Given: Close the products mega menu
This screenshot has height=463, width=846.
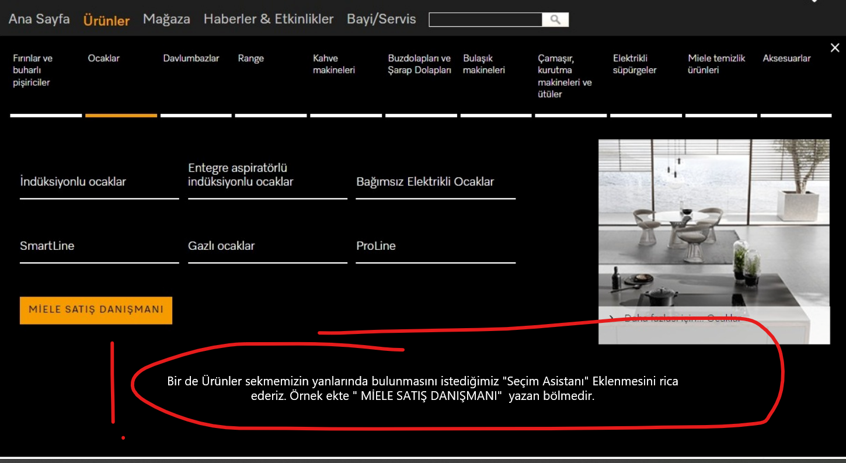Looking at the screenshot, I should pyautogui.click(x=835, y=48).
